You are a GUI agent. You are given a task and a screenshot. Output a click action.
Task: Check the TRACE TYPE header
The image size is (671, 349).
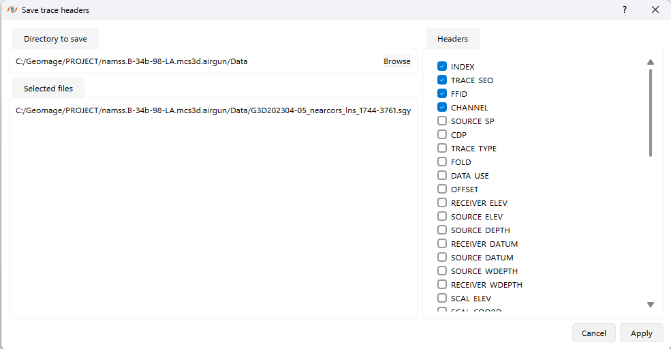(442, 148)
